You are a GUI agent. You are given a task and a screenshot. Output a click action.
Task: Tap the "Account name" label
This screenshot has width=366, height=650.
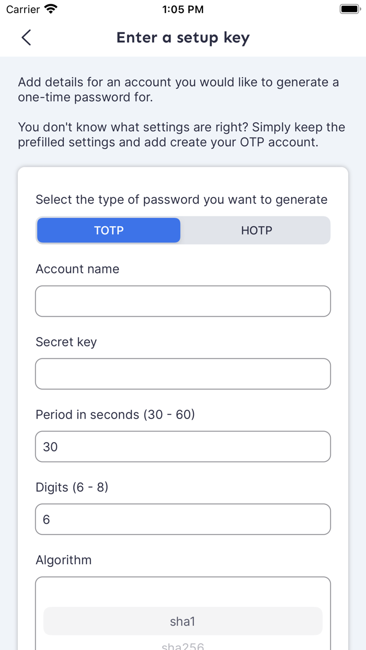pyautogui.click(x=77, y=269)
